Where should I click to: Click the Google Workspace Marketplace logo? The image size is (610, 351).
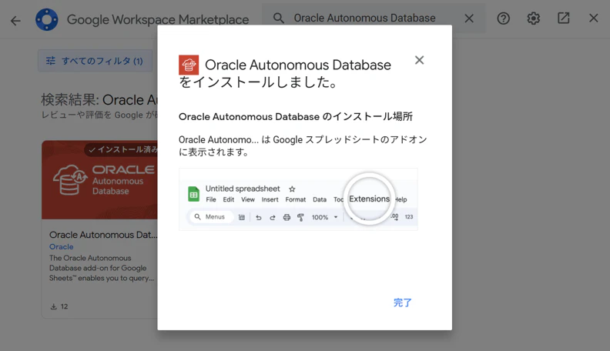coord(47,19)
